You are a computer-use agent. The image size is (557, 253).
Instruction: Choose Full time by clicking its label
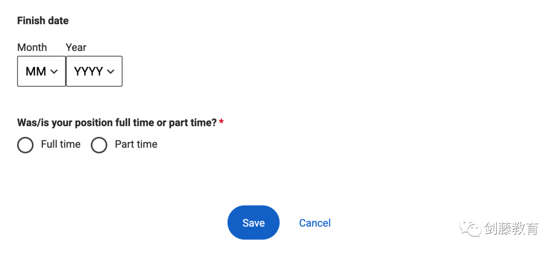61,144
